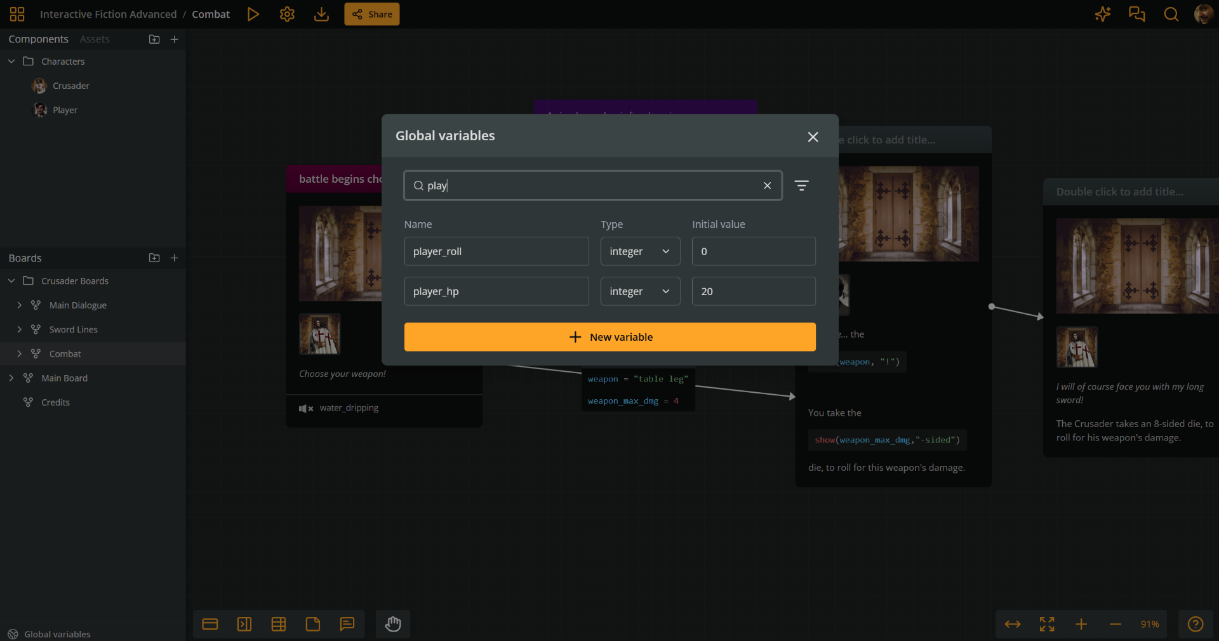Open the variable filter options

(x=802, y=185)
